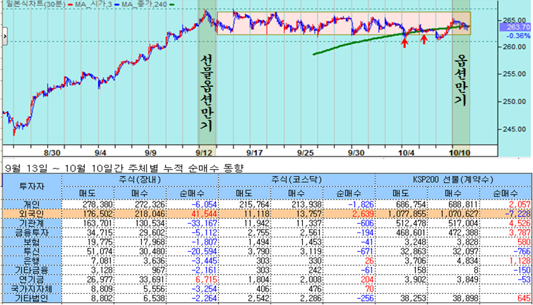The image size is (533, 305).
Task: Open the 일봉식차트(30분) chart title selector
Action: click(x=28, y=5)
